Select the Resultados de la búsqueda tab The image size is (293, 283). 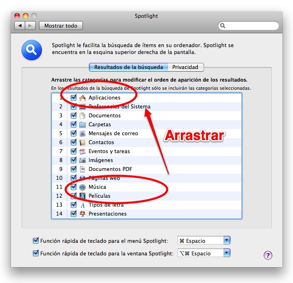(128, 67)
